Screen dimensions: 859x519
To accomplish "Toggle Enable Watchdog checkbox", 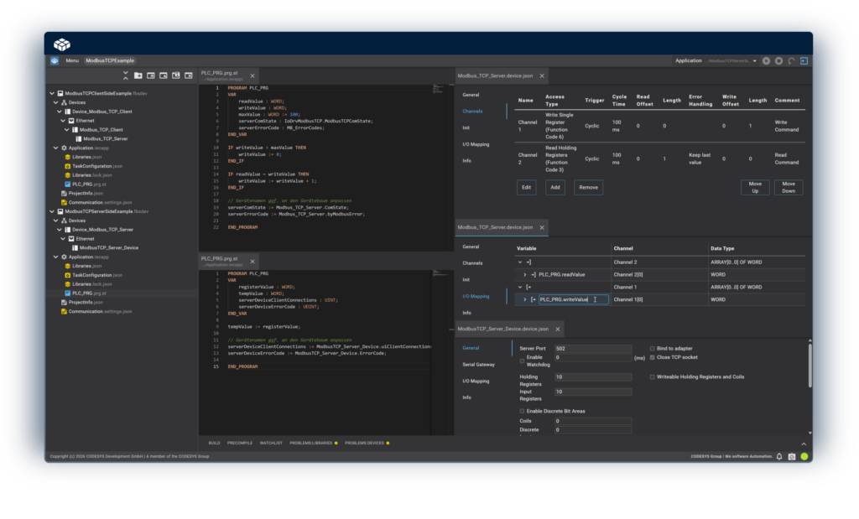I will pyautogui.click(x=522, y=361).
